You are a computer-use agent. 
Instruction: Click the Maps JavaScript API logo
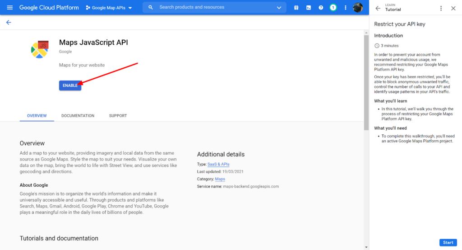[x=40, y=50]
